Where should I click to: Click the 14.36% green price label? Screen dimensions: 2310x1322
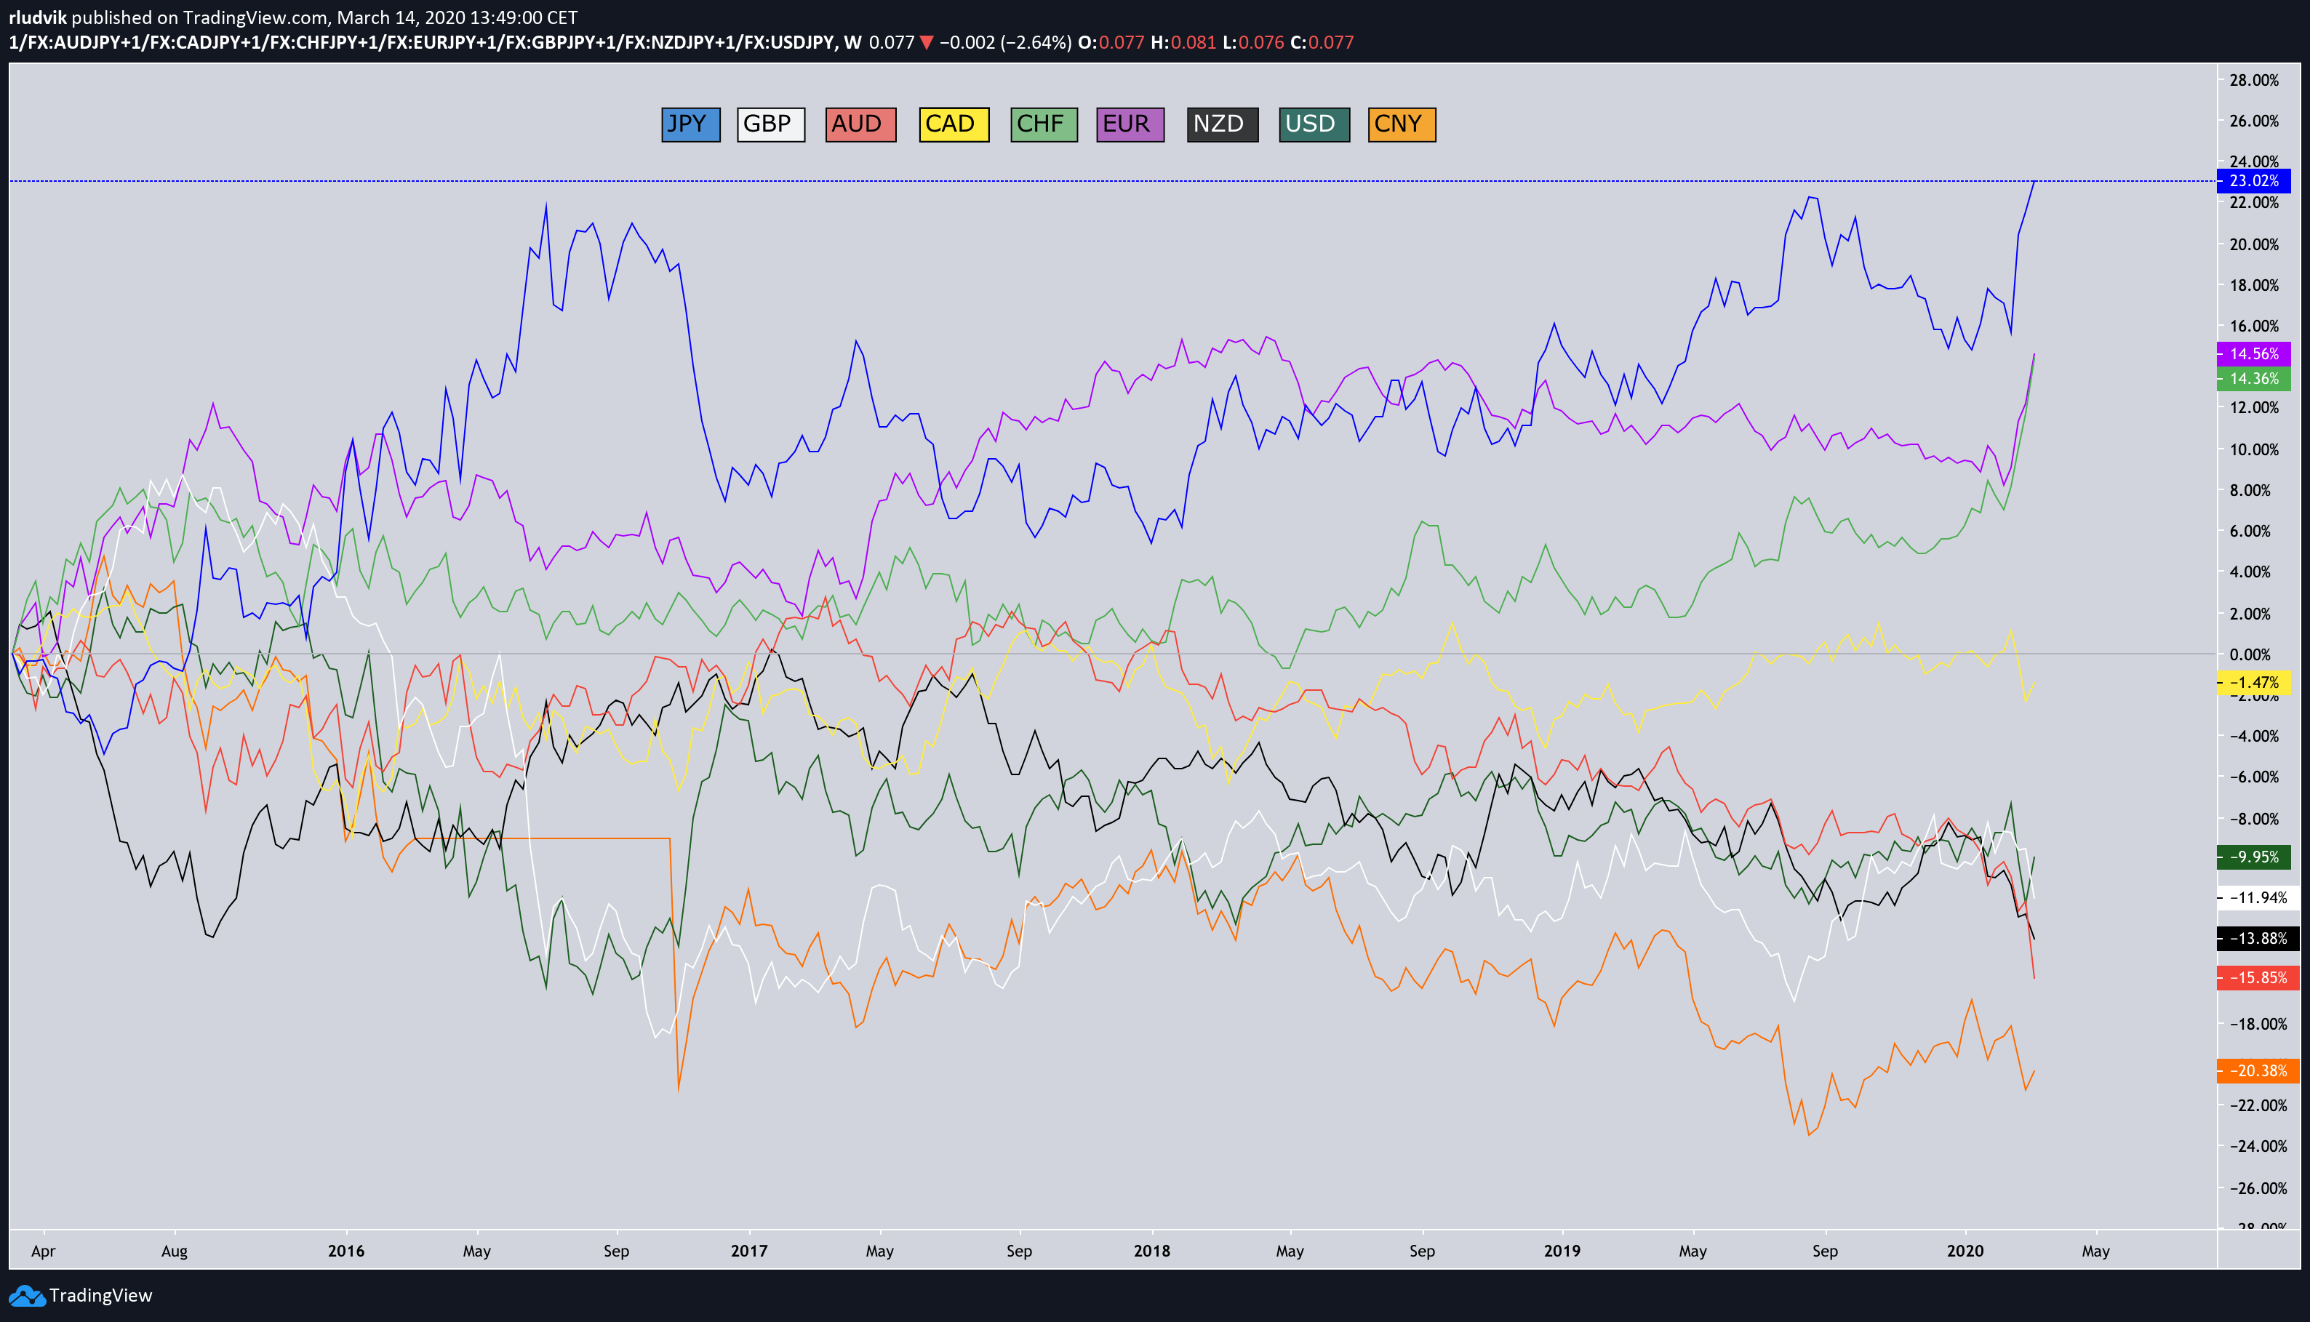[2254, 379]
